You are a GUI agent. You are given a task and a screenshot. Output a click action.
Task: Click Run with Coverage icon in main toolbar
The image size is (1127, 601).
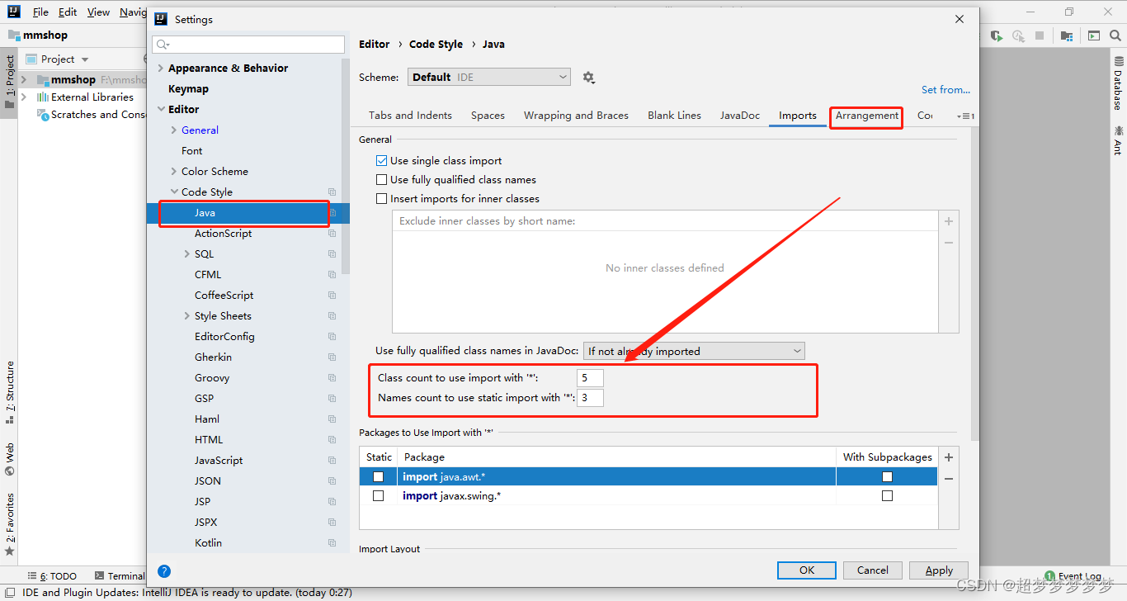997,35
